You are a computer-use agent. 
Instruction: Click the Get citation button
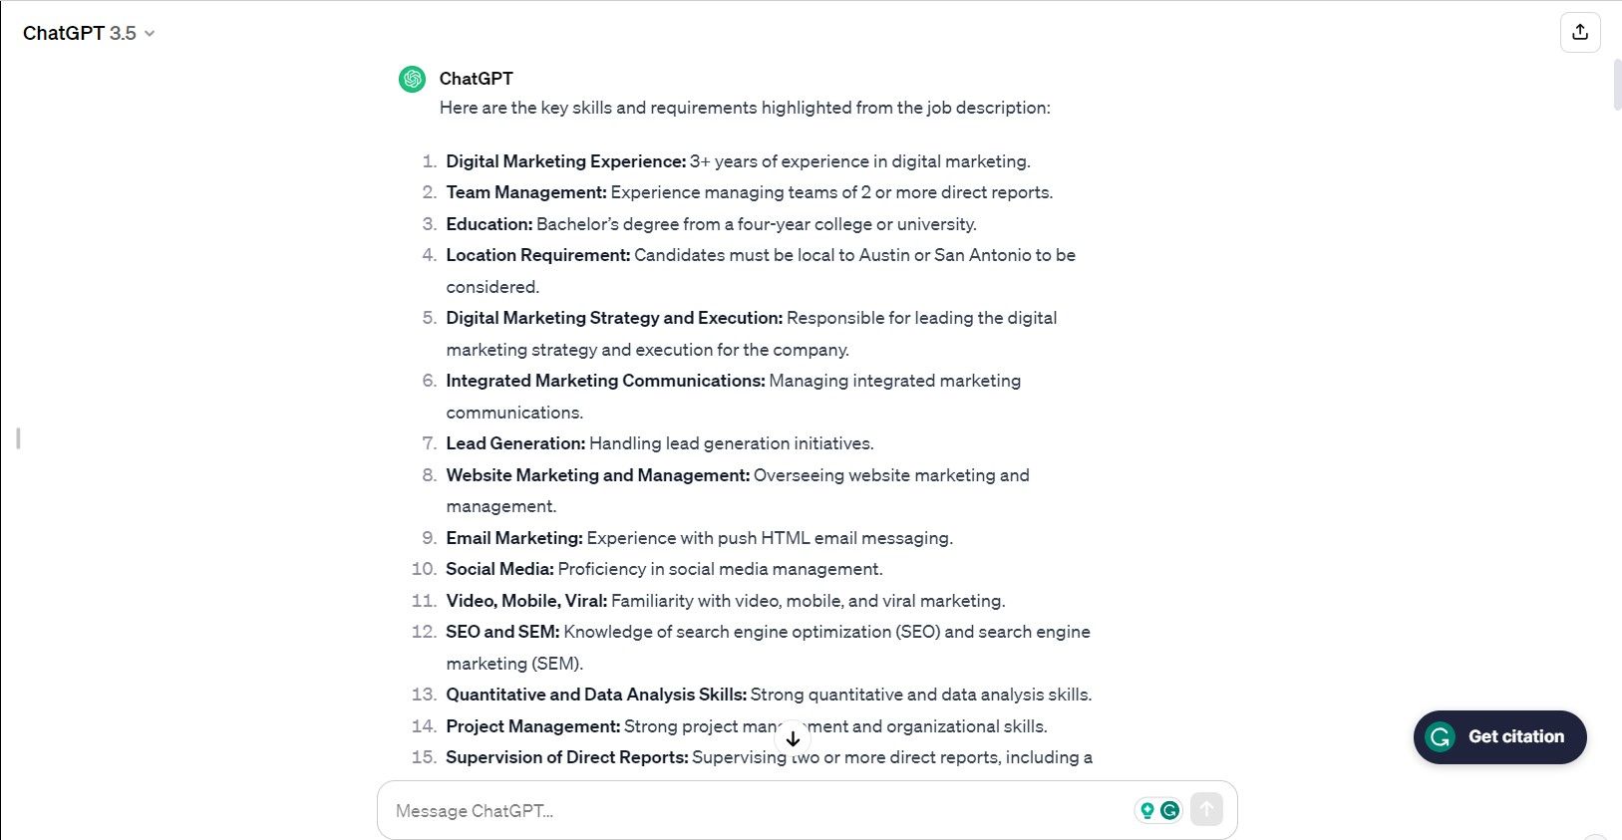(1499, 737)
